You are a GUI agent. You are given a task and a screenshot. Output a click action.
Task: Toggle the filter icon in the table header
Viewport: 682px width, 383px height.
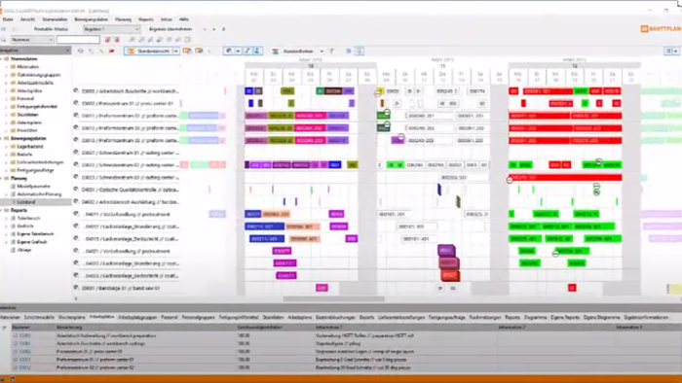tap(4, 328)
